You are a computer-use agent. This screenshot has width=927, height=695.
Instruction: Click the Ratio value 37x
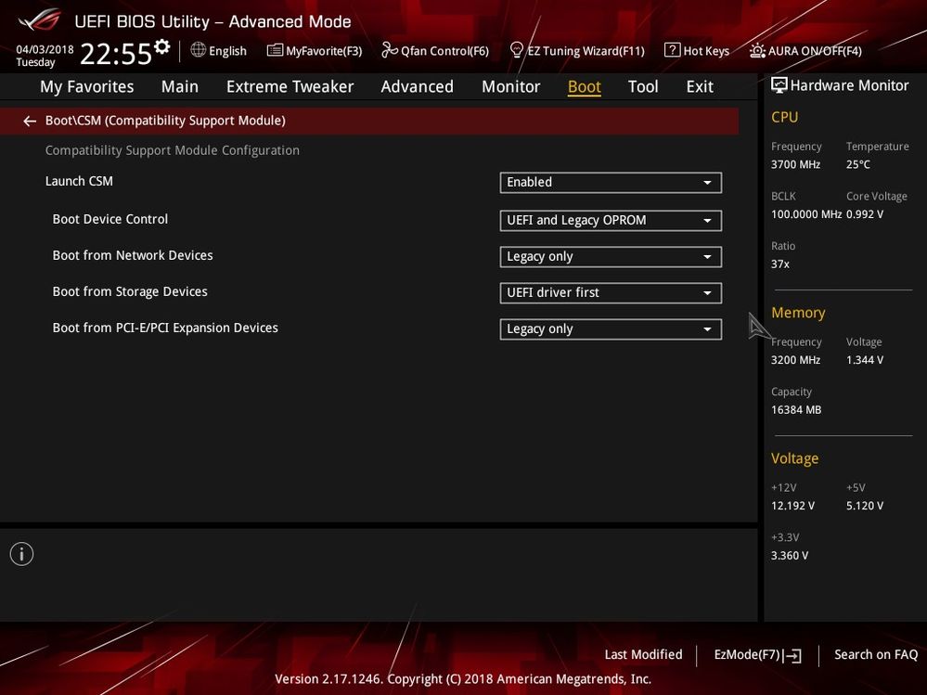780,264
